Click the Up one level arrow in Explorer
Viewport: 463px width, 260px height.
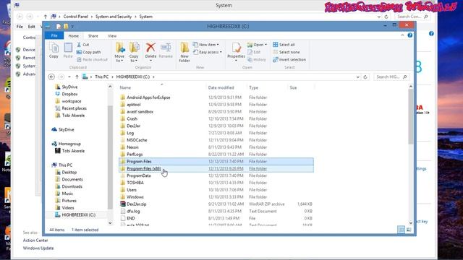pyautogui.click(x=77, y=77)
